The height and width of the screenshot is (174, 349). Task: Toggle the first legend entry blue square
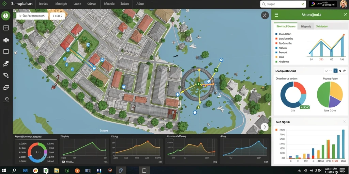click(276, 34)
